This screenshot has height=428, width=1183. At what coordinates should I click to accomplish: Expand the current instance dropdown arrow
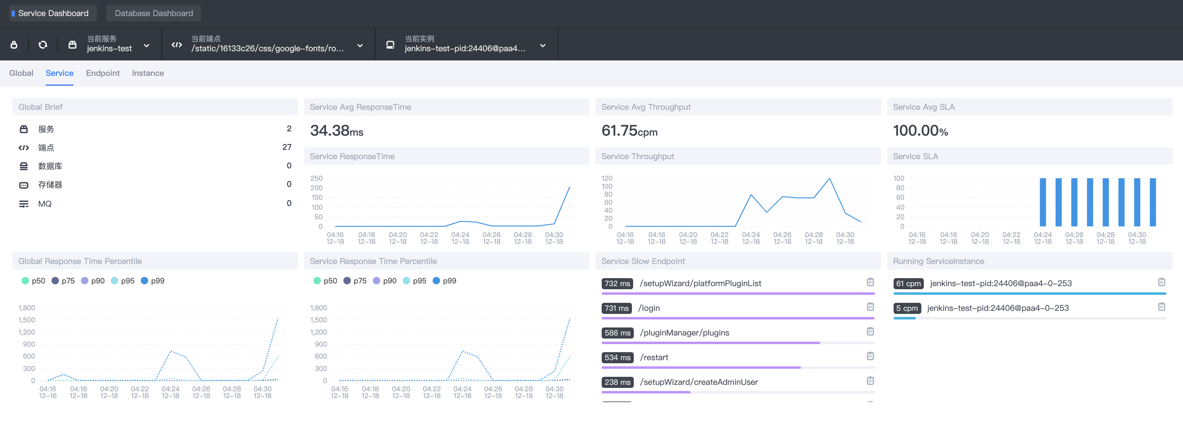coord(543,45)
